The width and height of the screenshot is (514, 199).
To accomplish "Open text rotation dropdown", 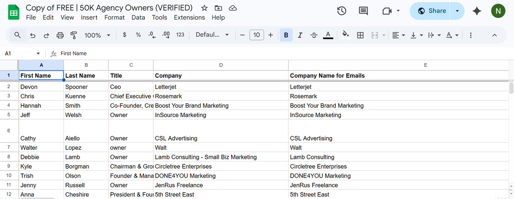I will point(452,35).
